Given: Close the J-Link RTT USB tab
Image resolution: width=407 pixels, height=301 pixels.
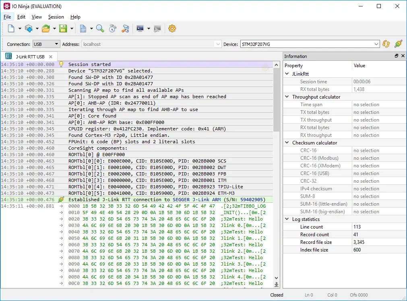Looking at the screenshot, I should tap(51, 57).
